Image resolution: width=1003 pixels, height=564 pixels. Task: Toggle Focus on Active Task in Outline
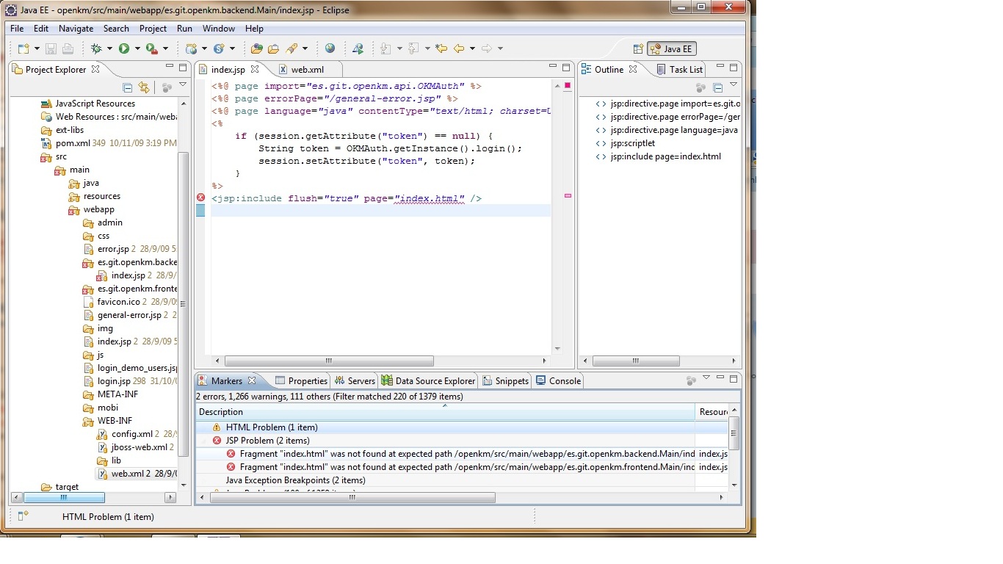701,87
